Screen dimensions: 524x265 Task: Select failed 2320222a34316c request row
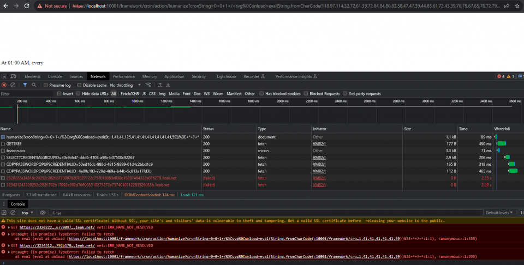(262, 178)
